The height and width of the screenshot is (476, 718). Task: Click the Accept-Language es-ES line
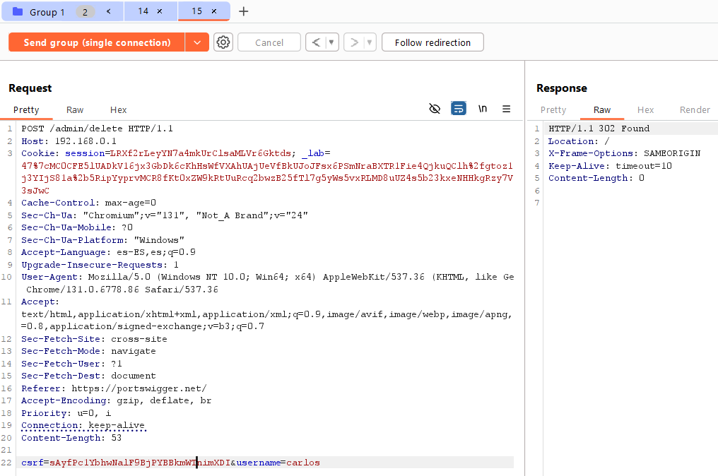(108, 252)
